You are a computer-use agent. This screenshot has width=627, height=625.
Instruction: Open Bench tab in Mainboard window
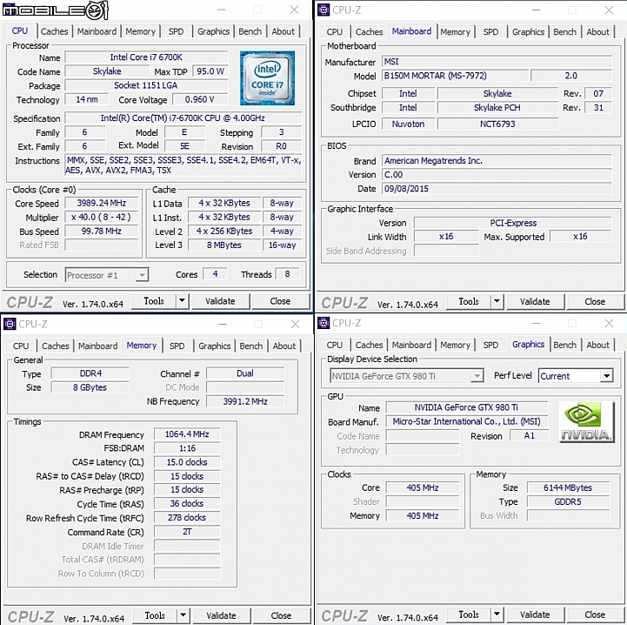coord(564,31)
